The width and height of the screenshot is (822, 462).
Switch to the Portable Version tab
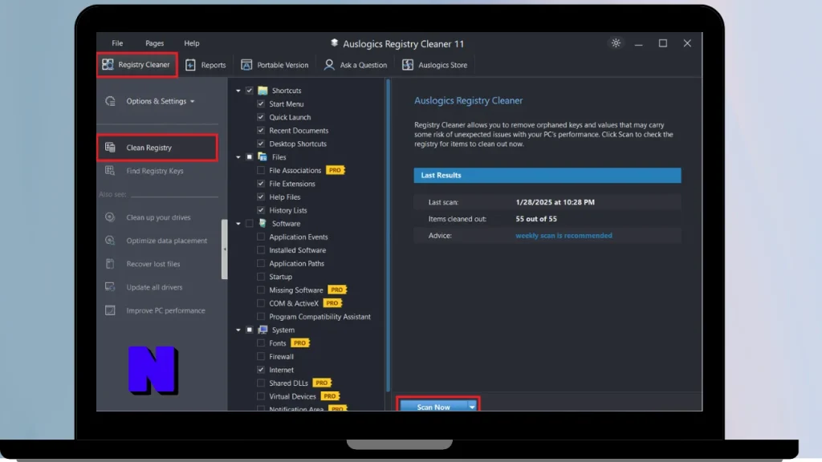click(x=275, y=65)
